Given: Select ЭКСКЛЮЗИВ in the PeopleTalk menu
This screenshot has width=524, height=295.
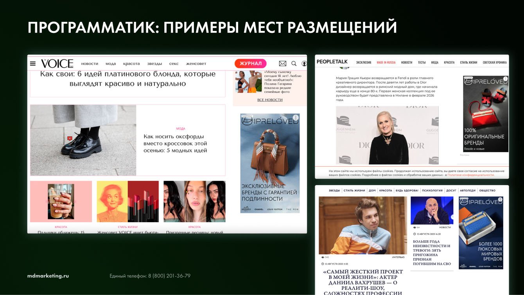Looking at the screenshot, I should pos(364,63).
